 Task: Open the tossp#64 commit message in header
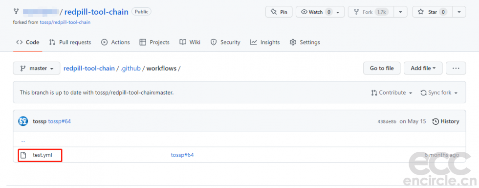(x=60, y=121)
